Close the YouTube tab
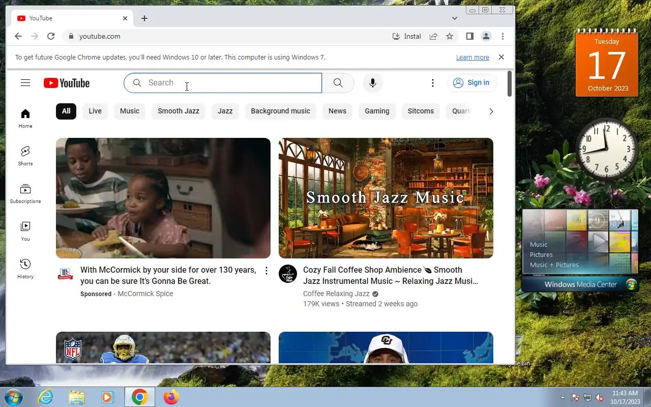This screenshot has height=407, width=651. [125, 18]
